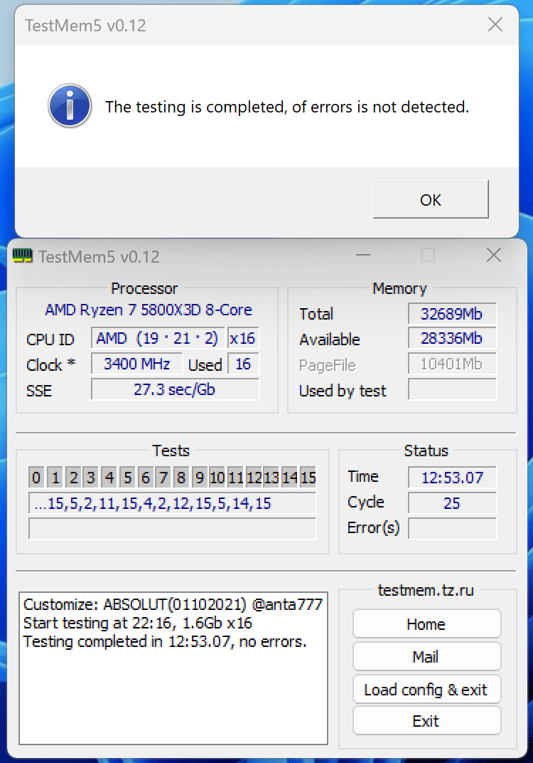Select test number 8 box
533x763 pixels.
[181, 478]
